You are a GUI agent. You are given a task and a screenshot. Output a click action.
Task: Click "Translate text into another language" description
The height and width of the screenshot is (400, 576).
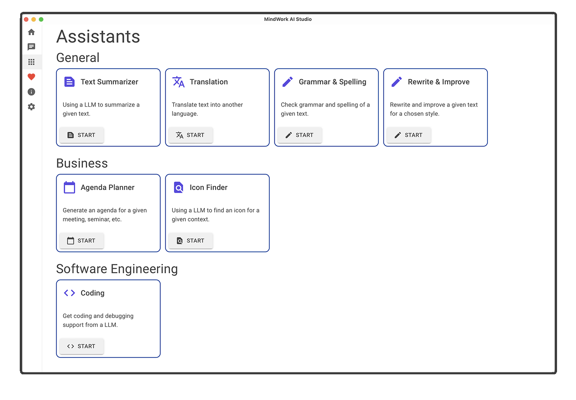point(207,109)
